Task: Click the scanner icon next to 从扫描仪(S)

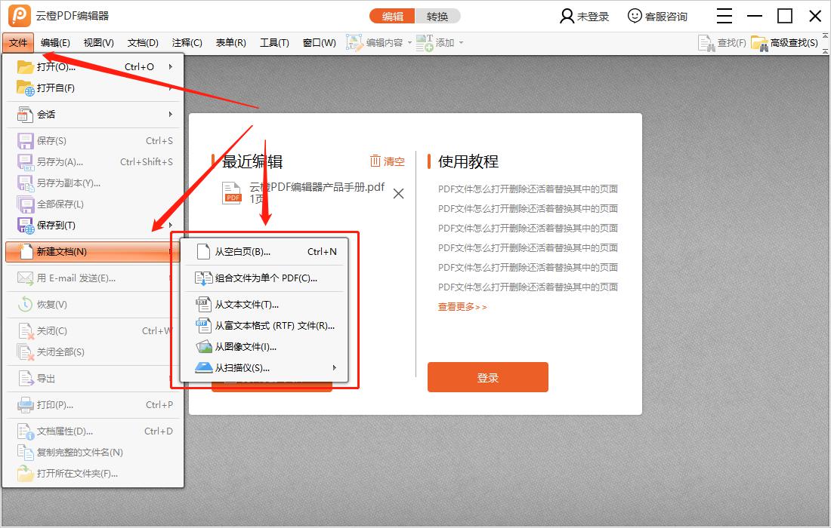Action: [204, 367]
